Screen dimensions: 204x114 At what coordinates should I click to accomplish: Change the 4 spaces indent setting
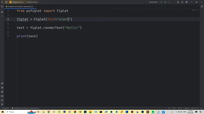click(x=186, y=108)
